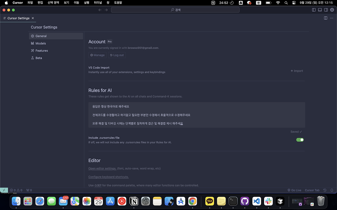Screen dimensions: 337x210
Task: Select the Cursor Settings tab
Action: [18, 18]
